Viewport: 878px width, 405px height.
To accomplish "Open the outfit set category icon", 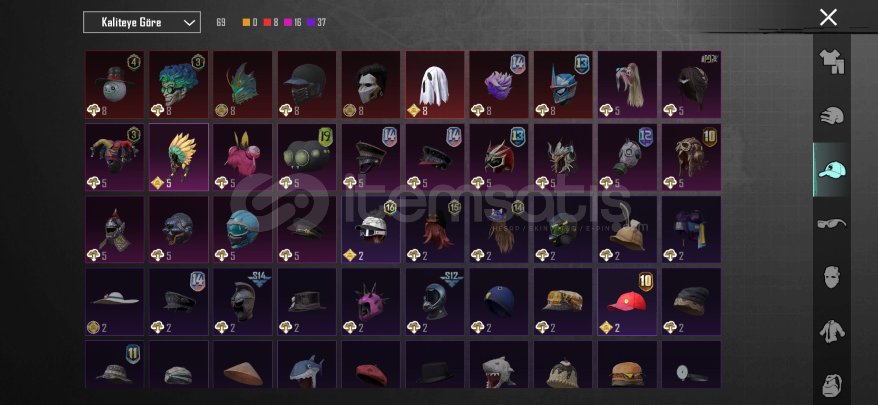I will pyautogui.click(x=831, y=61).
